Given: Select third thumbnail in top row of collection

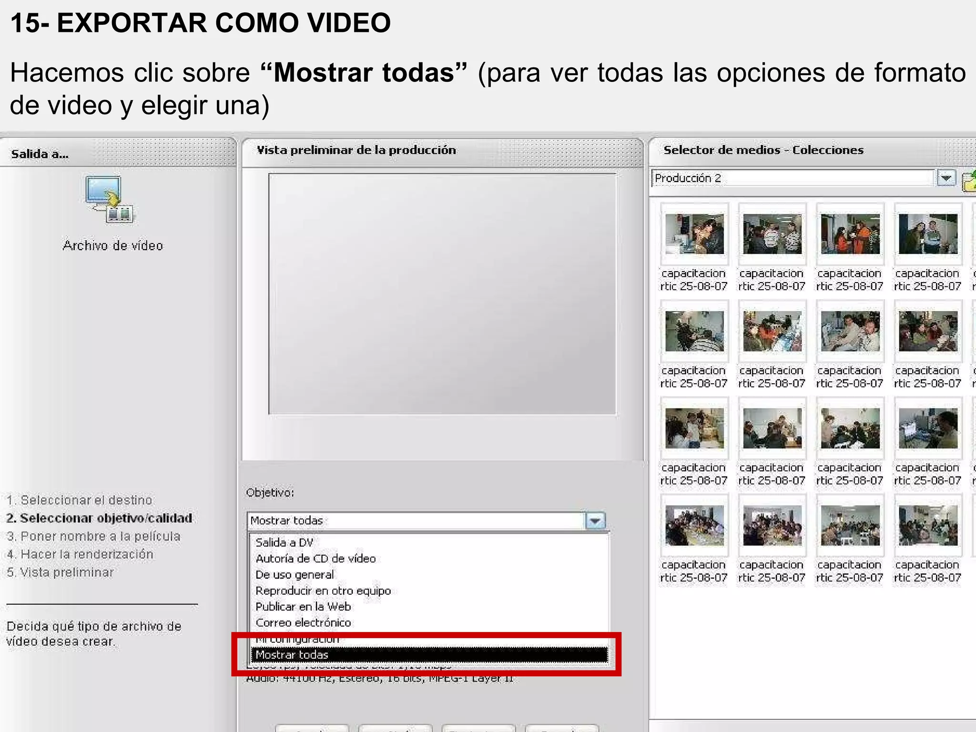Looking at the screenshot, I should click(850, 234).
